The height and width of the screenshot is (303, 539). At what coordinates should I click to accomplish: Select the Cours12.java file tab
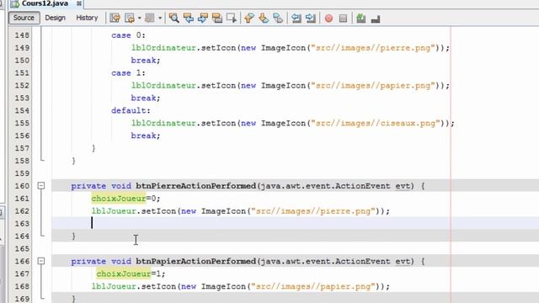(x=45, y=3)
